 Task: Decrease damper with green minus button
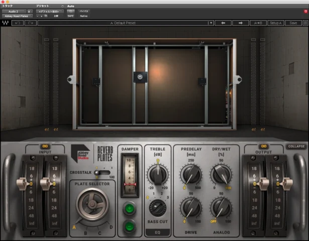[129, 226]
